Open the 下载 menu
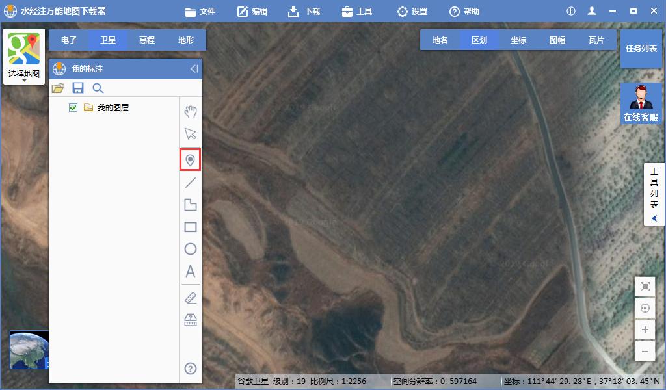This screenshot has height=390, width=666. (304, 12)
